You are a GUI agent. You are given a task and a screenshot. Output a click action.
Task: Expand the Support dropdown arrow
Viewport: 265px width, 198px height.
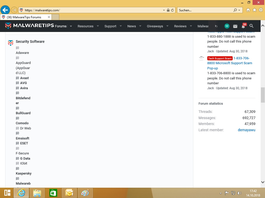[121, 26]
